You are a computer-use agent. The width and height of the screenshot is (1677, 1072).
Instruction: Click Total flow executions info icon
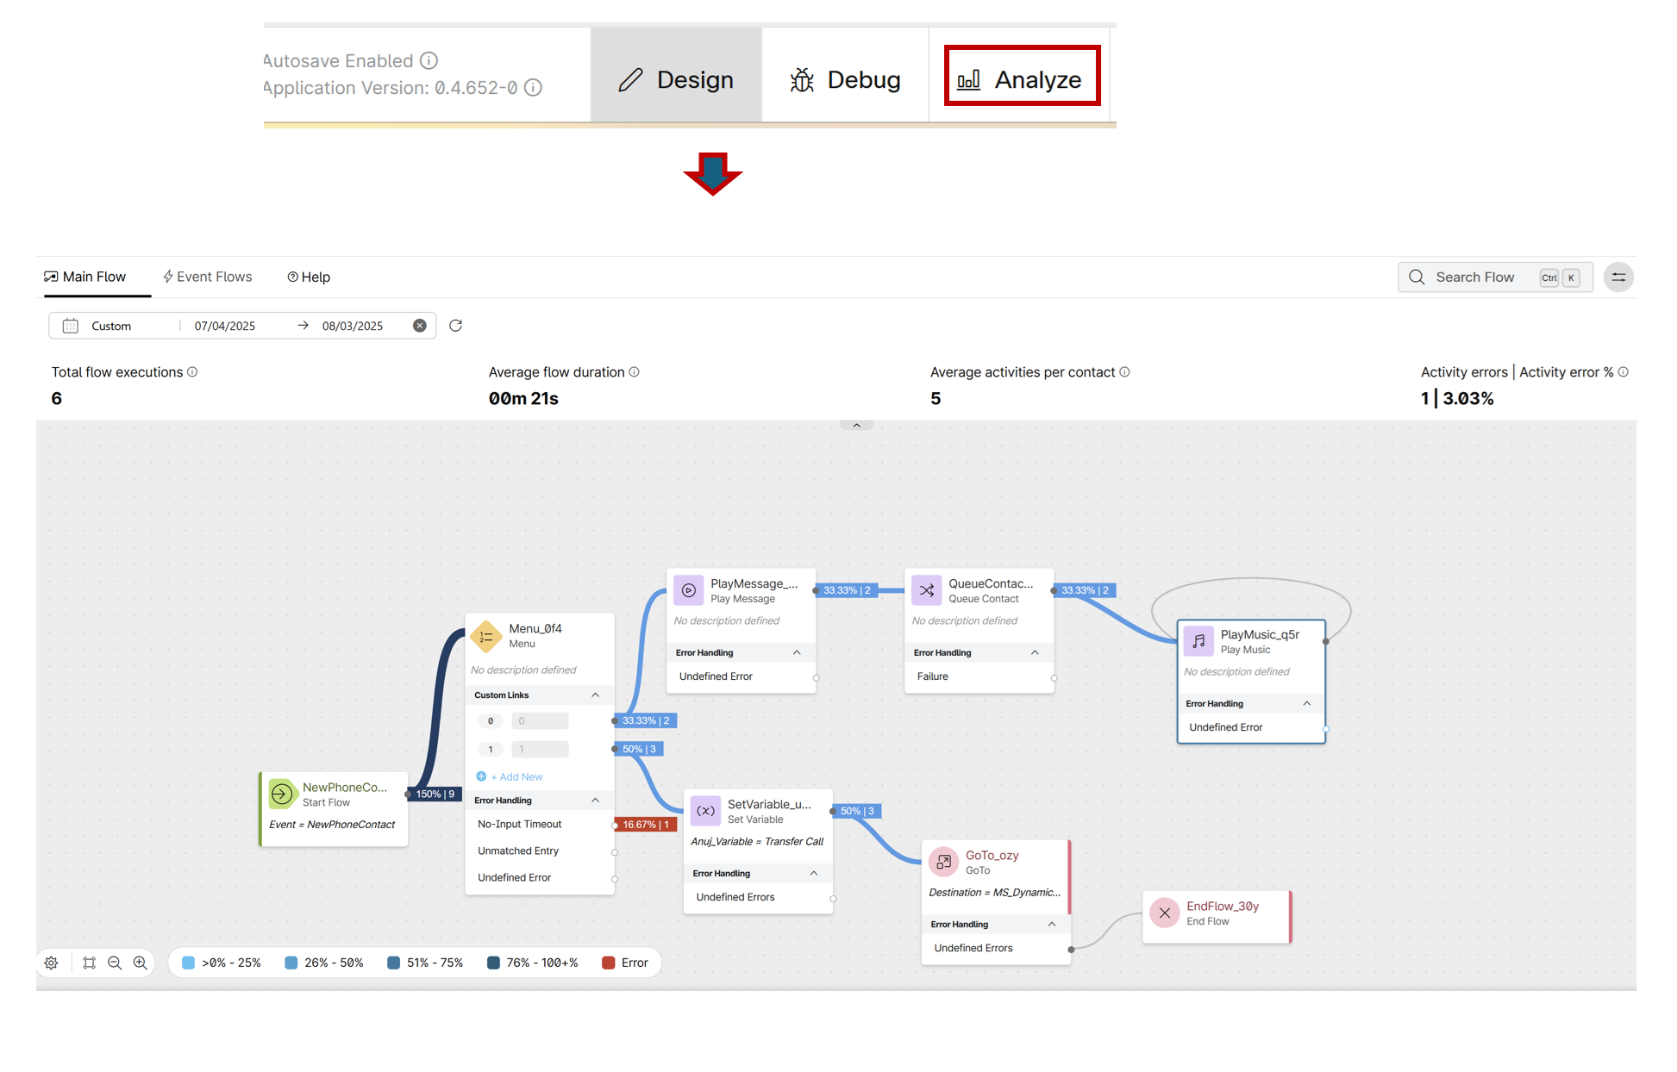tap(193, 372)
